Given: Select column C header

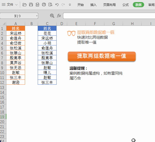Looking at the screenshot, I should 47,24.
